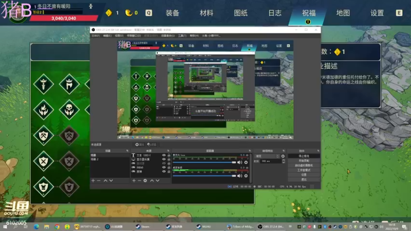This screenshot has height=231, width=411.
Task: Open 桌面音频 channel gear settings
Action: tap(246, 176)
